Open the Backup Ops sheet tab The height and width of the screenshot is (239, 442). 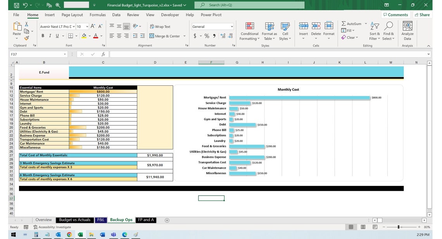(x=121, y=220)
